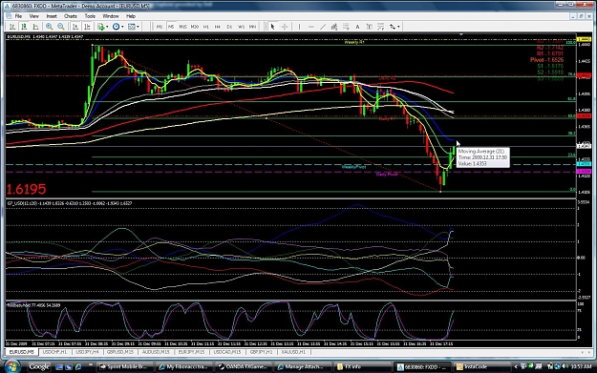Open the indicators list icon
The width and height of the screenshot is (597, 373).
(x=101, y=27)
